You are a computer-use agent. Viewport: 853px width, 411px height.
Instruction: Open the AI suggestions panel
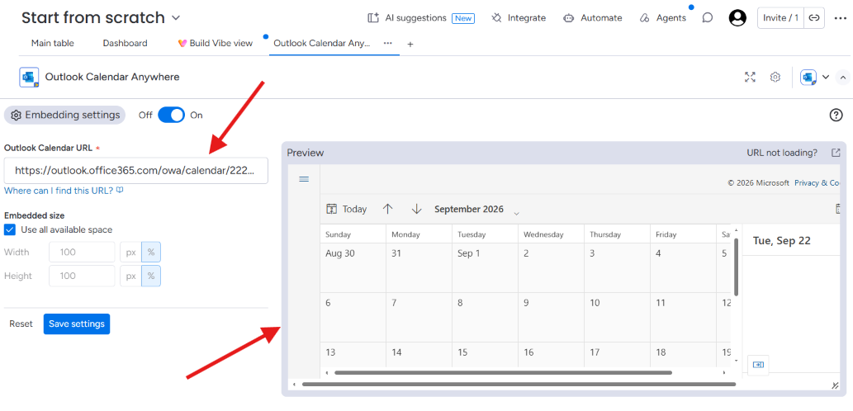pyautogui.click(x=407, y=18)
